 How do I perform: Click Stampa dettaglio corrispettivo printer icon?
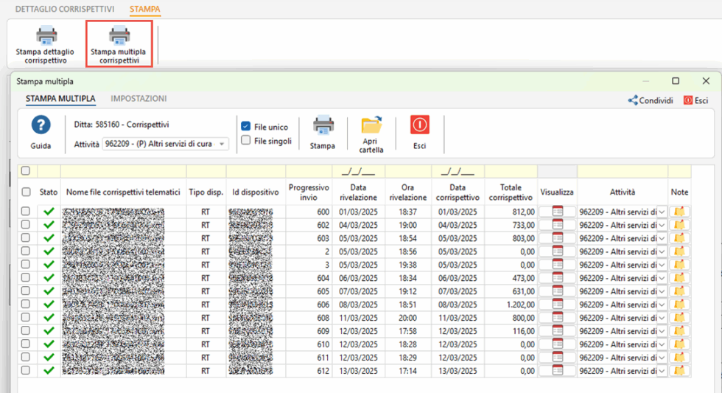46,35
